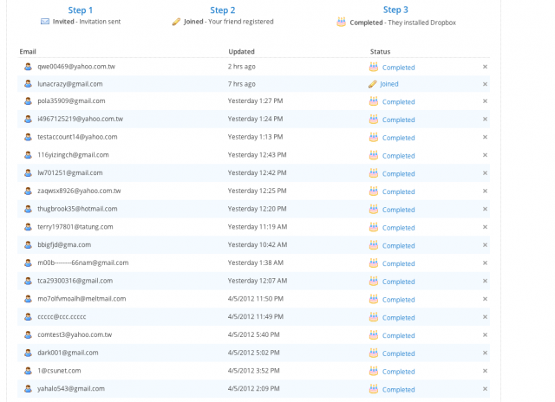This screenshot has width=555, height=402.
Task: Click user avatar icon beside 116yizingch@gmail.com
Action: (x=28, y=155)
